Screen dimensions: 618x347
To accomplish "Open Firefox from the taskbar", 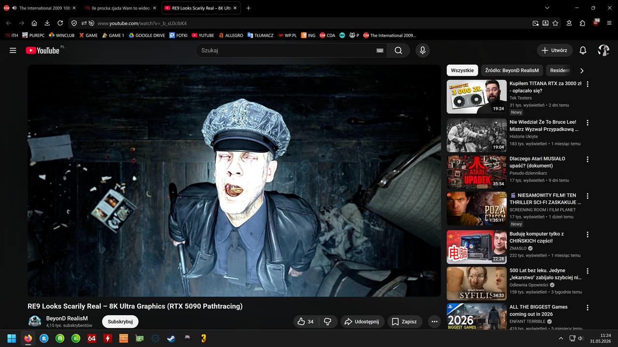I will point(28,338).
